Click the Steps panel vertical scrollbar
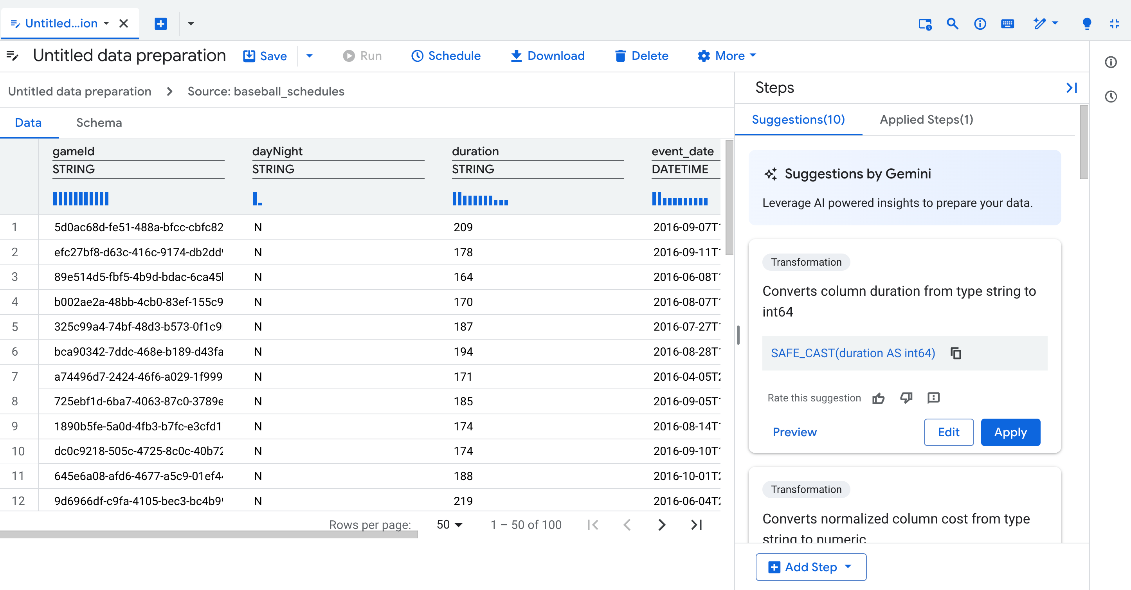The image size is (1131, 590). coord(1084,142)
